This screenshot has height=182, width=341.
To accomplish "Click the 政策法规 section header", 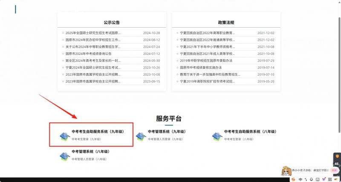I will [x=226, y=22].
